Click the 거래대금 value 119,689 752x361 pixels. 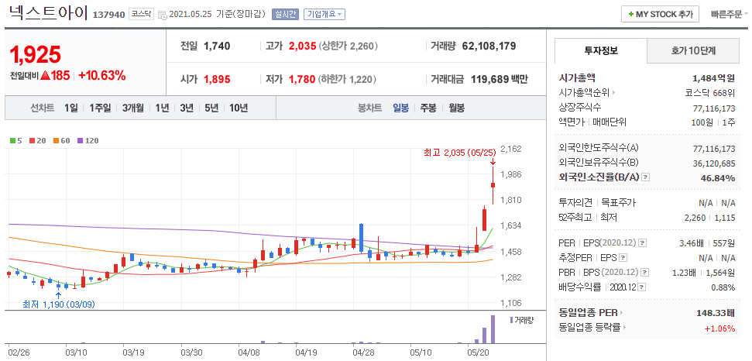[489, 79]
